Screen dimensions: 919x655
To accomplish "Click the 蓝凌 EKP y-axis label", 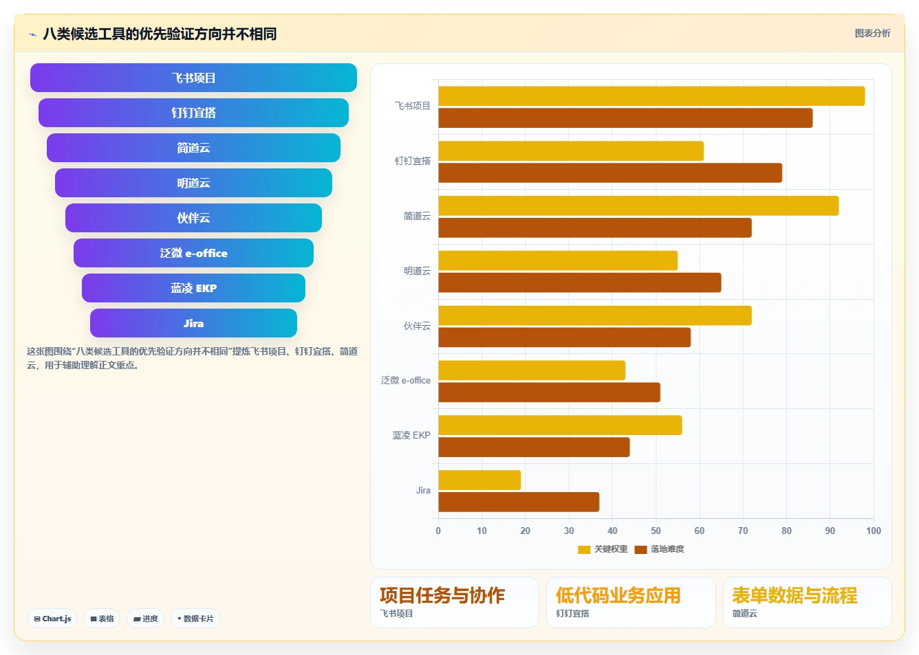I will coord(411,435).
